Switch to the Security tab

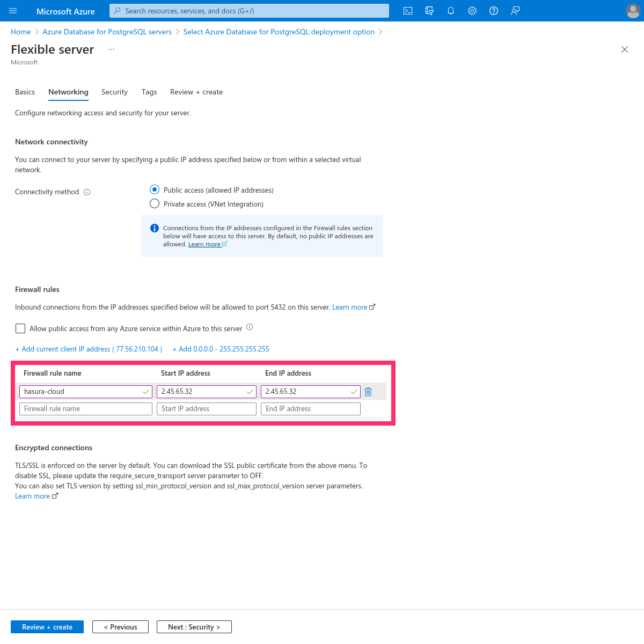(114, 92)
